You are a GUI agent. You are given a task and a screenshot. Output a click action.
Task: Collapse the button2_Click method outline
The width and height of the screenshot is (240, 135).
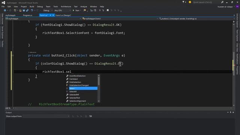tap(13, 55)
